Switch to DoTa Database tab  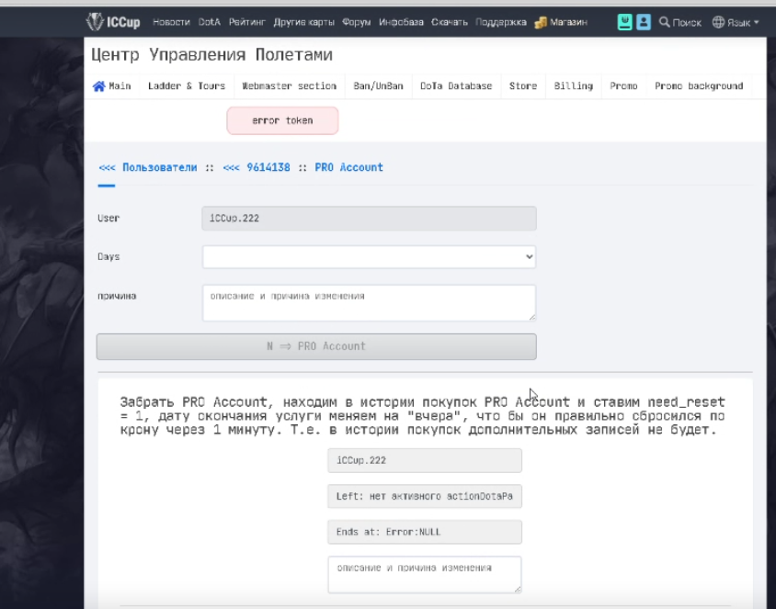[x=456, y=86]
